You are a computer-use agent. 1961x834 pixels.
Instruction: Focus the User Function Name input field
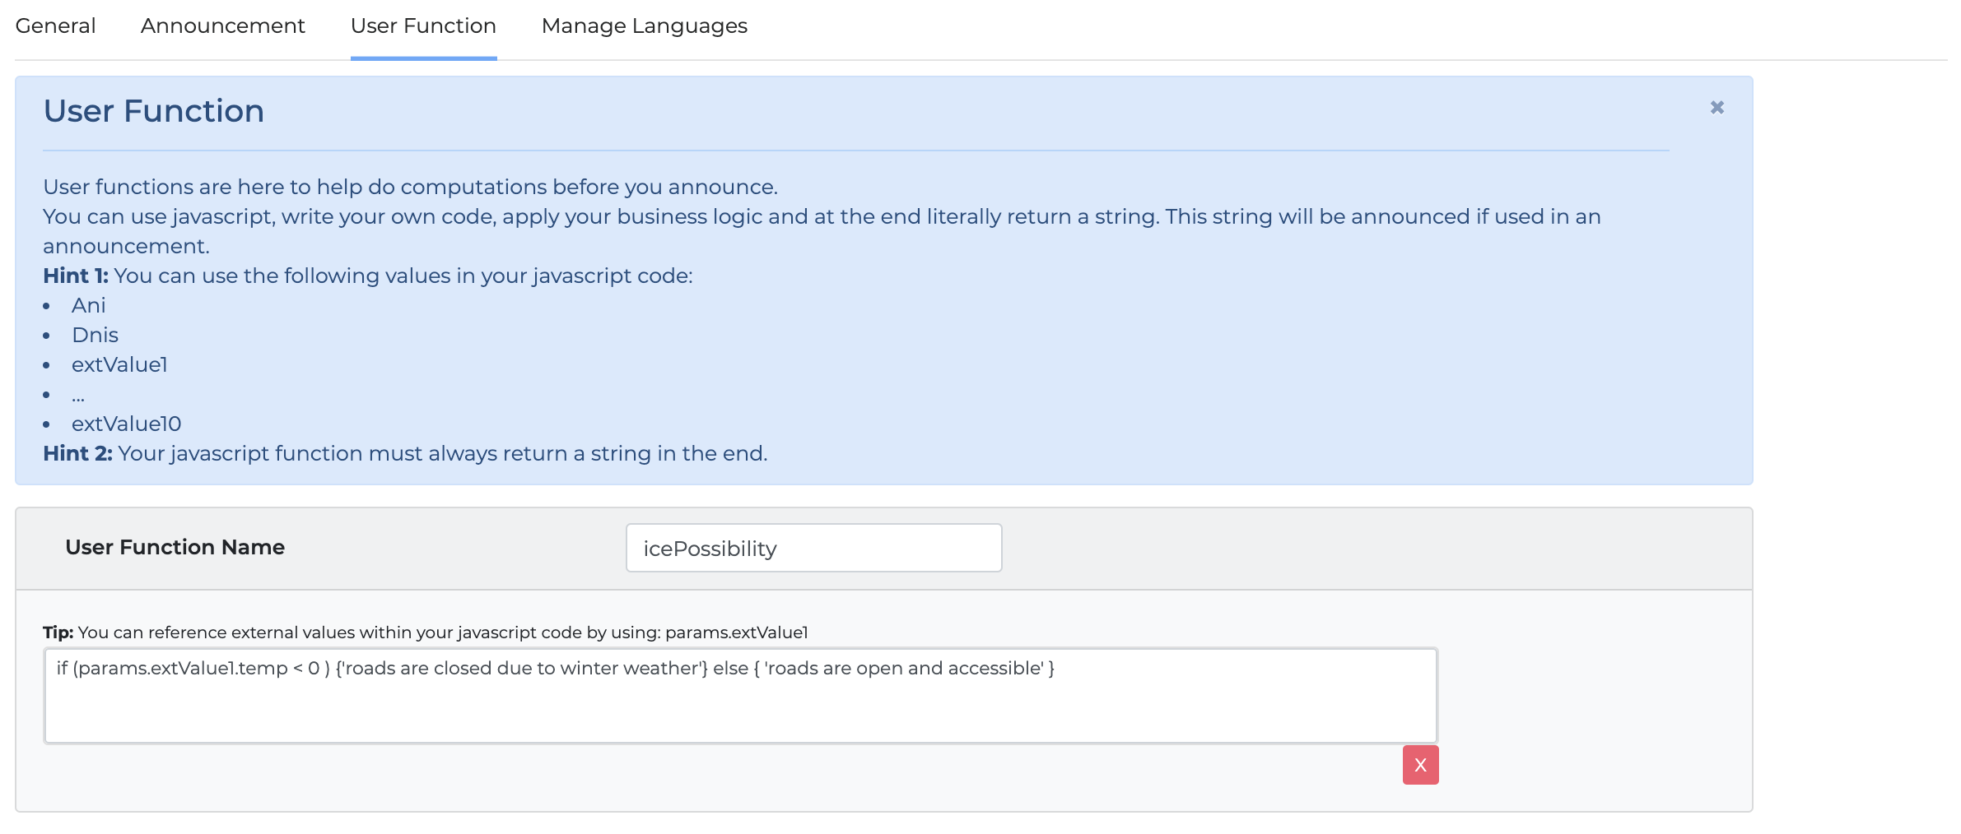coord(813,548)
